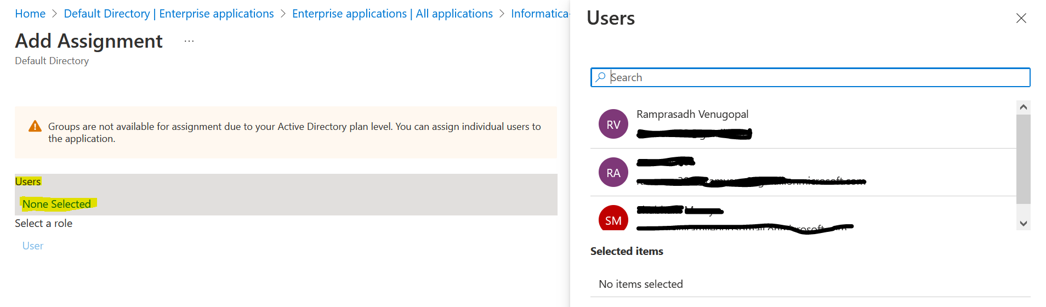1046x307 pixels.
Task: Click the magnifier icon in the search box
Action: (600, 77)
